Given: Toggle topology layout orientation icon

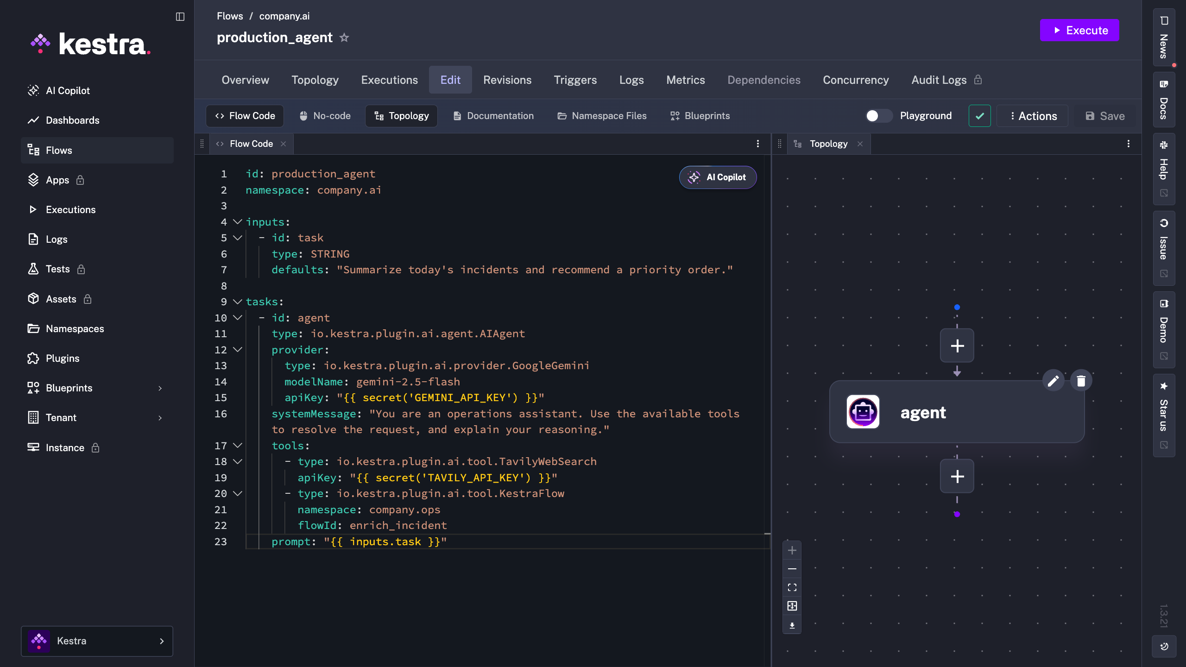Looking at the screenshot, I should click(792, 606).
